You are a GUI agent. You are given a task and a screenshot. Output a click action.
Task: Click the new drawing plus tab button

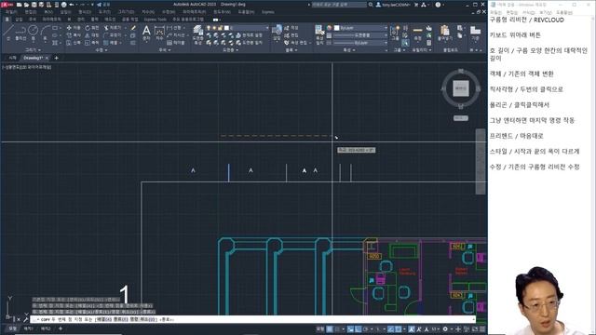tap(56, 58)
